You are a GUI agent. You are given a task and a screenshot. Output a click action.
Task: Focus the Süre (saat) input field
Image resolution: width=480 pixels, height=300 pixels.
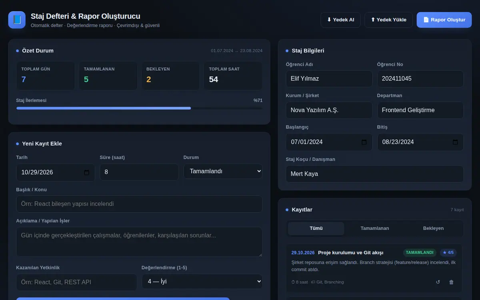point(139,172)
